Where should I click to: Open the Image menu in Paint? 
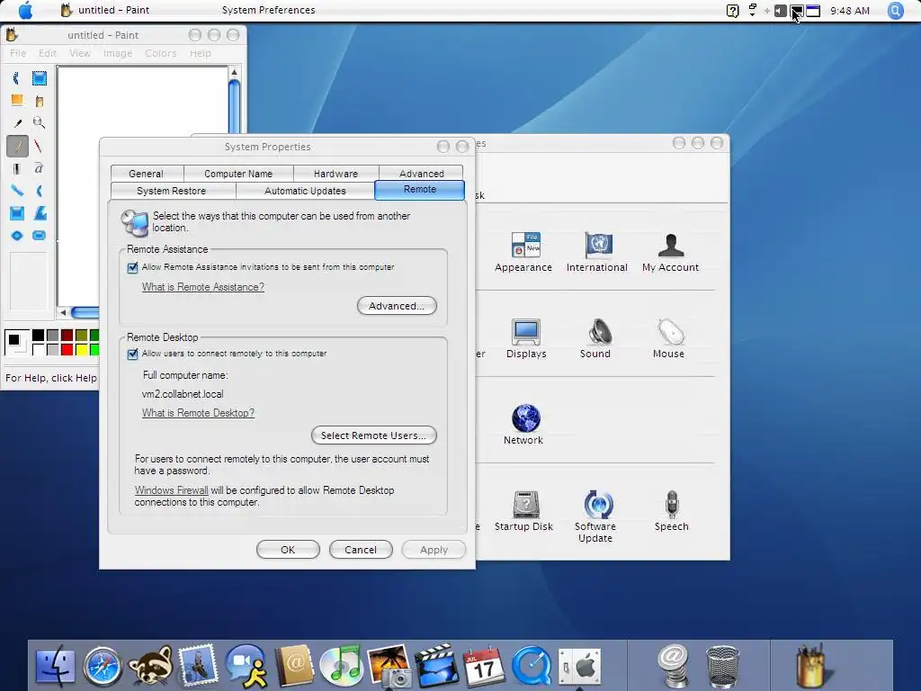tap(118, 53)
